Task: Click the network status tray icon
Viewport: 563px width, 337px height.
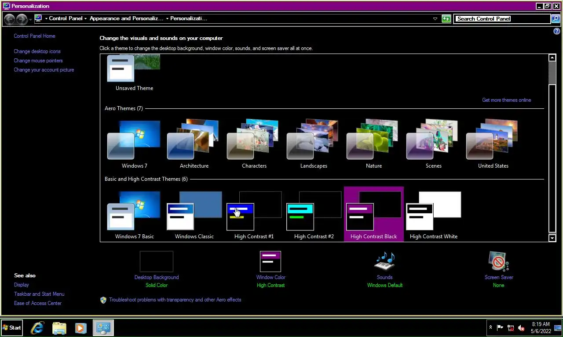Action: (511, 327)
